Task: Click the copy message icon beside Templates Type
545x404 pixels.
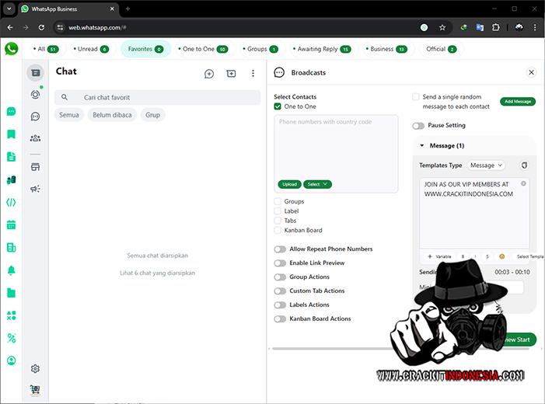Action: (524, 165)
